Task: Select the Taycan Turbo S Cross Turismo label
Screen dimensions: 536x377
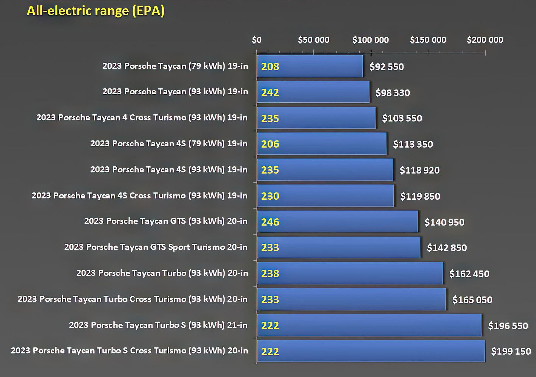Action: coord(130,351)
